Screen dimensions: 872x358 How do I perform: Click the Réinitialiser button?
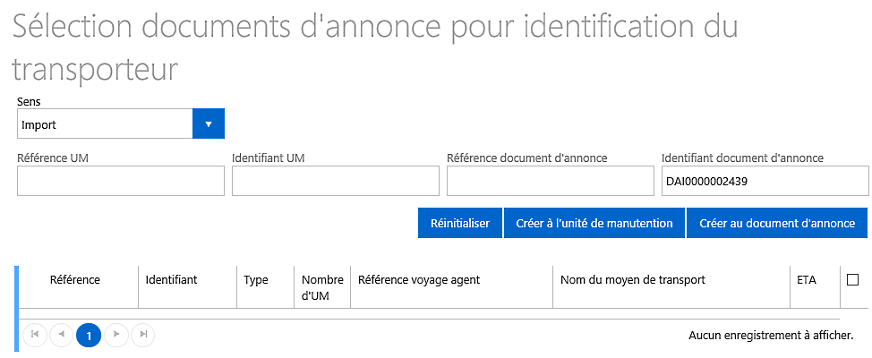[x=460, y=223]
